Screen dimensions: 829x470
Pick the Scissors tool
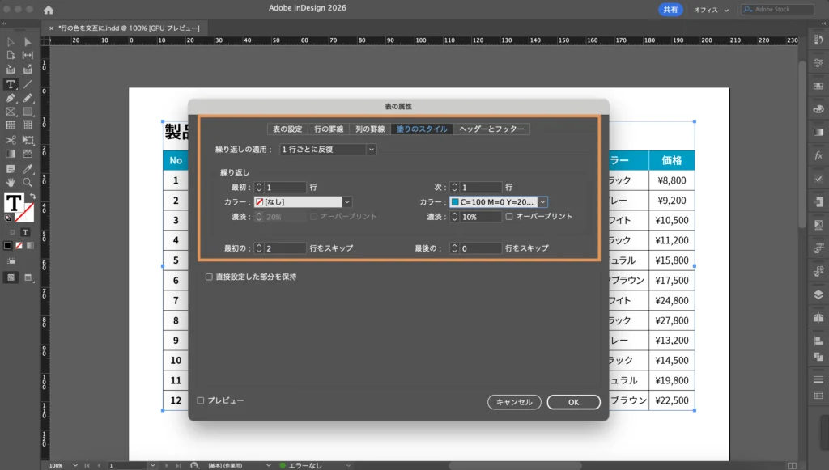(11, 140)
